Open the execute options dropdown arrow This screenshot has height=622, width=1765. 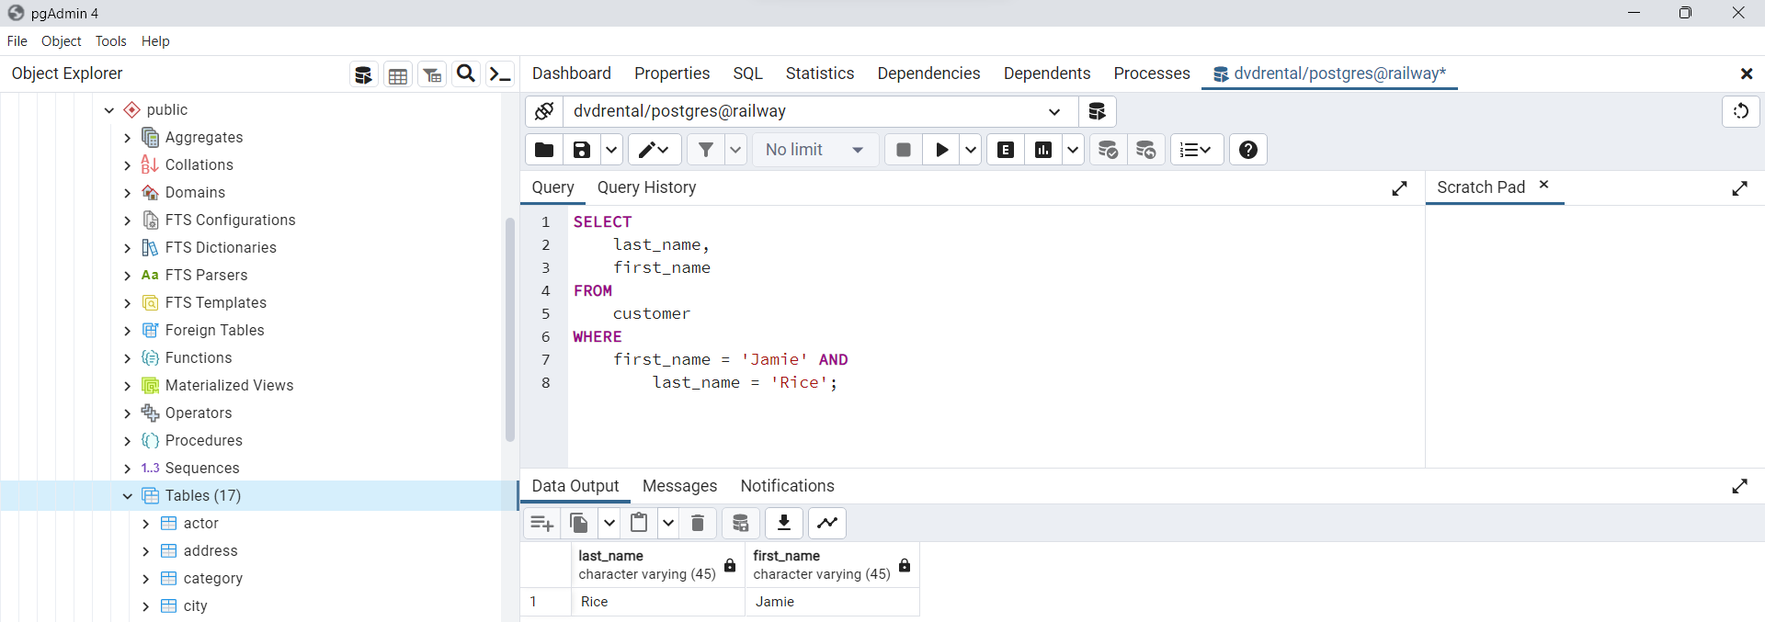(971, 150)
